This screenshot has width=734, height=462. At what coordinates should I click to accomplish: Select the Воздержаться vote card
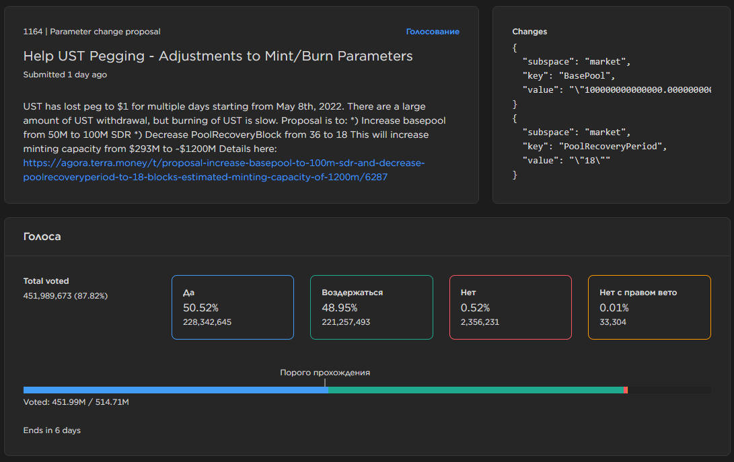click(371, 307)
